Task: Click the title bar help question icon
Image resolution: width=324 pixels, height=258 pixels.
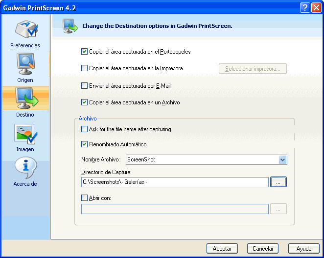Action: click(x=304, y=8)
